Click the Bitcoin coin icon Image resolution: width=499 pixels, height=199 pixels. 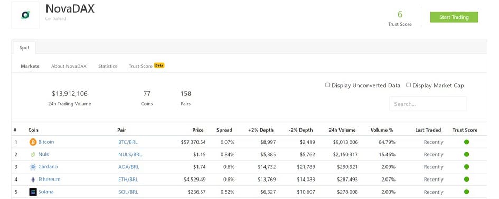coord(33,142)
